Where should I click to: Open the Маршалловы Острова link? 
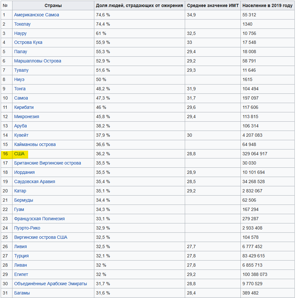pyautogui.click(x=38, y=61)
